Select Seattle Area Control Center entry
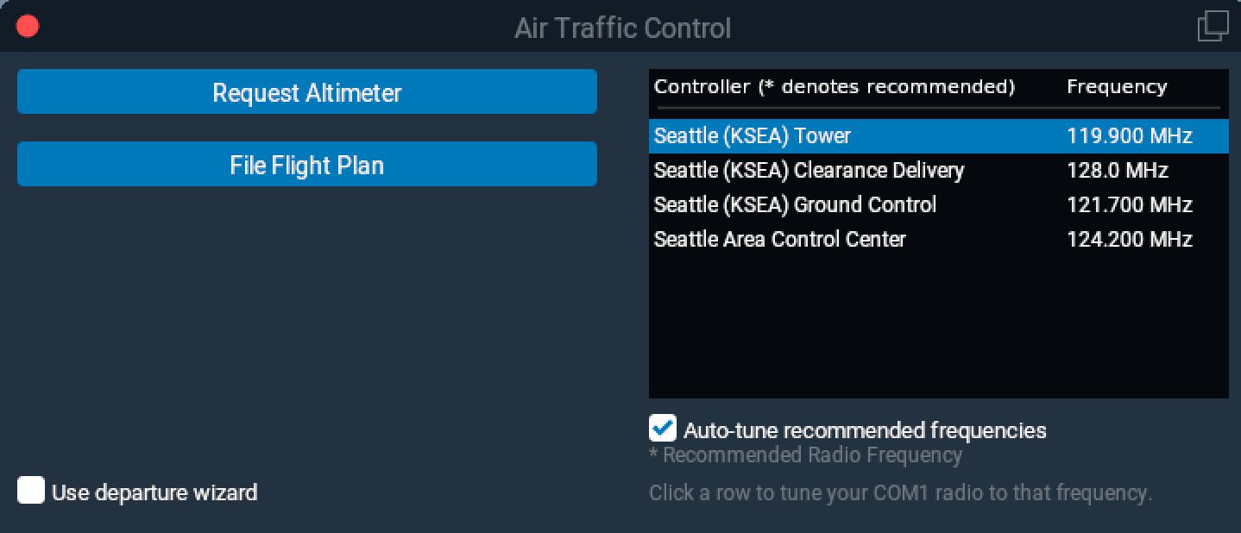The image size is (1241, 533). click(x=779, y=240)
